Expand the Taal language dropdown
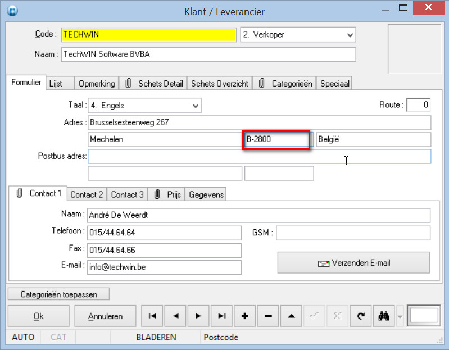This screenshot has width=449, height=350. click(196, 106)
